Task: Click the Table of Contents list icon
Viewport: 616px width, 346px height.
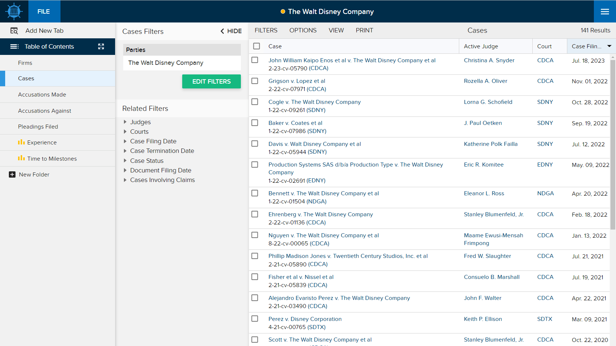Action: coord(14,46)
